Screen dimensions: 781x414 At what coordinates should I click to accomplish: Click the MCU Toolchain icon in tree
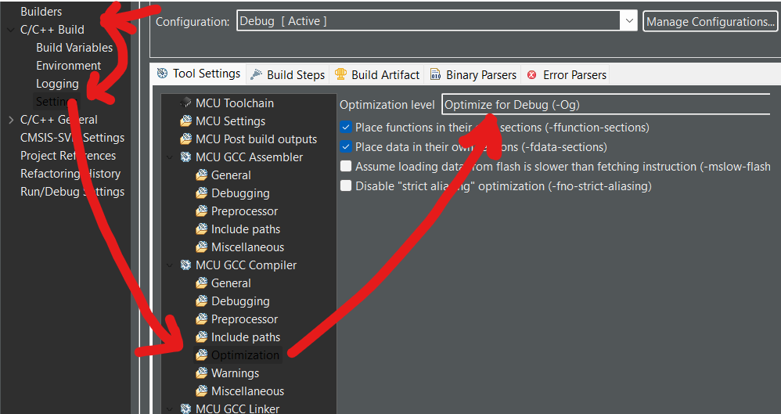[185, 103]
